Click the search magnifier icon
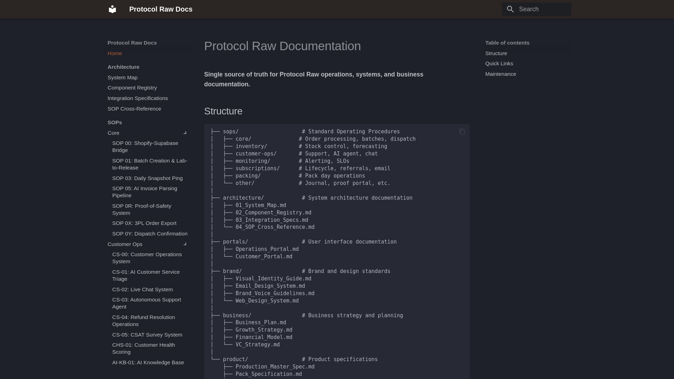This screenshot has height=379, width=674. [x=510, y=9]
